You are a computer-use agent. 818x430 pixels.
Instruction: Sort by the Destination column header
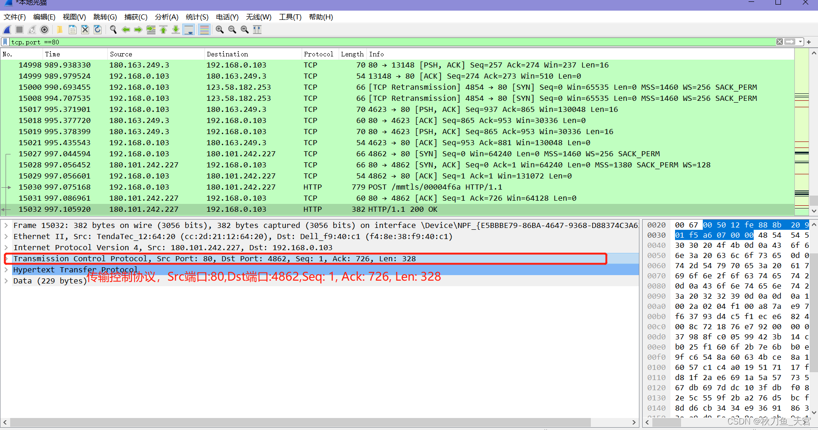(x=253, y=54)
